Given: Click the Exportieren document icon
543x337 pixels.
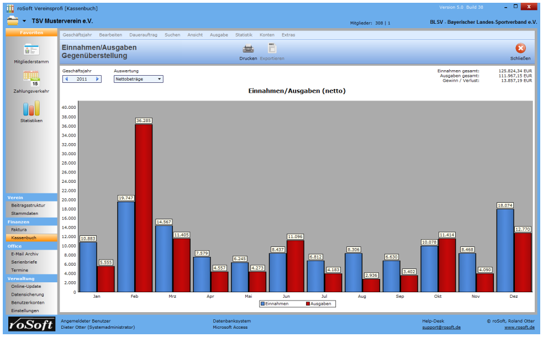Looking at the screenshot, I should coord(272,49).
